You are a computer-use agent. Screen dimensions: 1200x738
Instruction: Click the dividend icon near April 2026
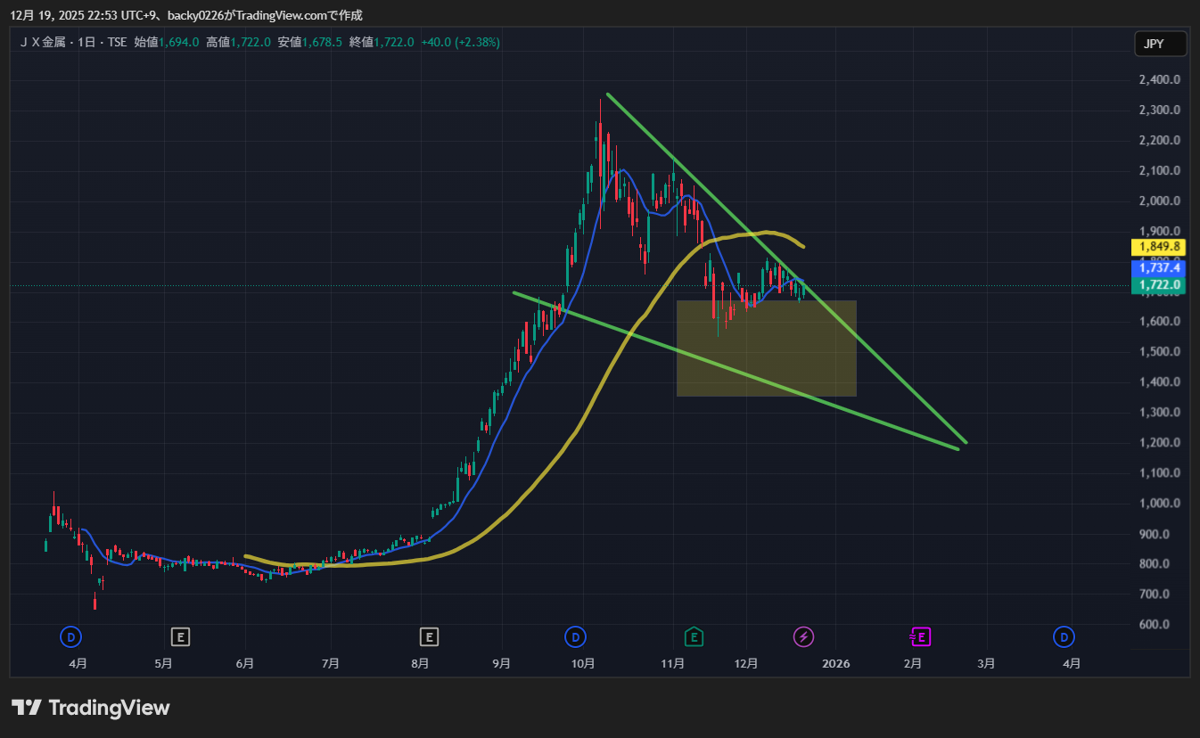[x=1063, y=636]
